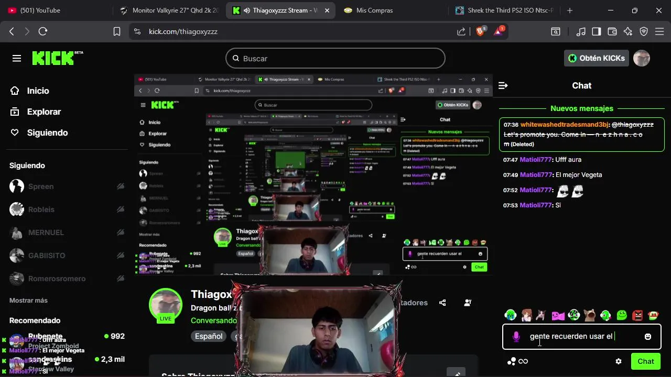The width and height of the screenshot is (671, 377).
Task: Click Matioli777 username on 'Ufff aura' message
Action: point(536,160)
